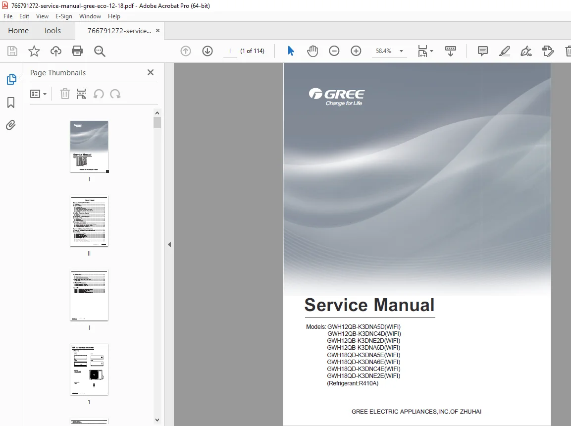
Task: Zoom in with the plus button
Action: point(356,51)
